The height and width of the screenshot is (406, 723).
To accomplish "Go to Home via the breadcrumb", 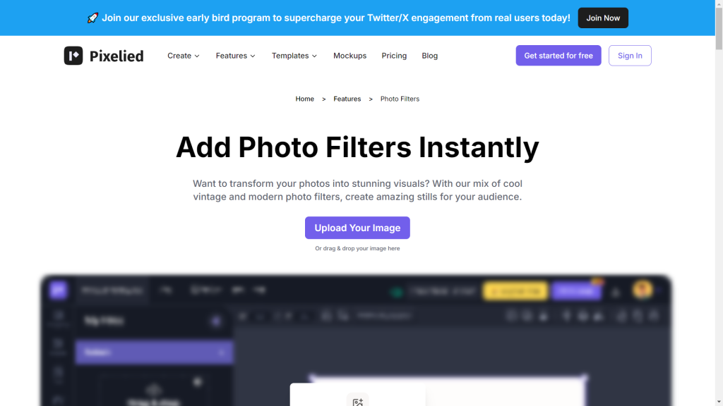I will click(304, 99).
